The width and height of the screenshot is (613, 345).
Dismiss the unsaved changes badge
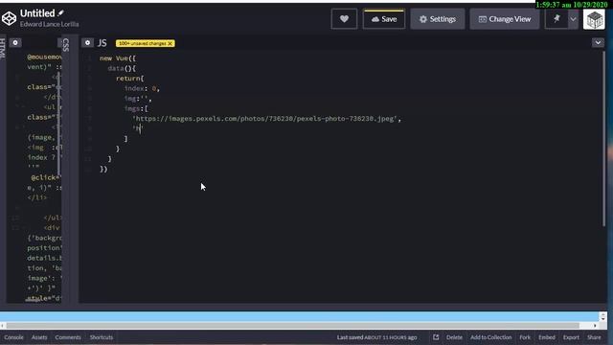tap(170, 43)
